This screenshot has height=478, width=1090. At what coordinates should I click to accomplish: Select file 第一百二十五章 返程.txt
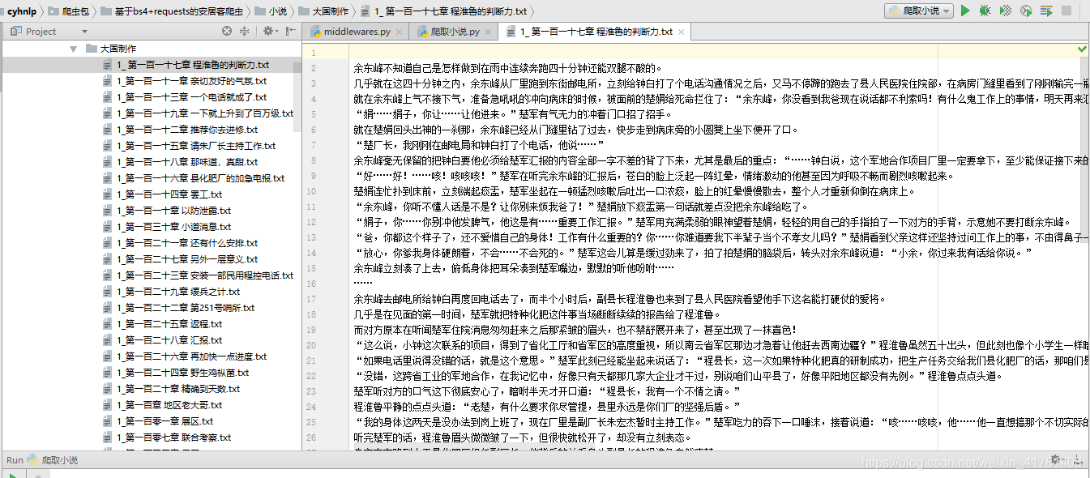163,324
